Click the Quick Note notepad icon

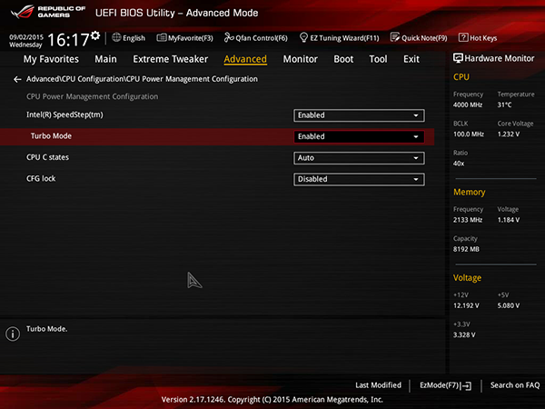(x=395, y=37)
